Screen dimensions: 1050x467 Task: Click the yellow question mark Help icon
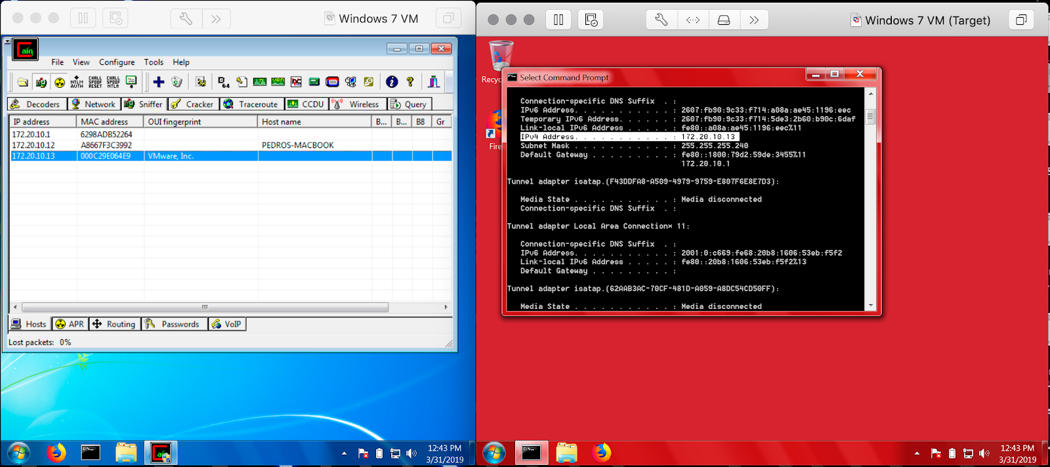coord(410,82)
